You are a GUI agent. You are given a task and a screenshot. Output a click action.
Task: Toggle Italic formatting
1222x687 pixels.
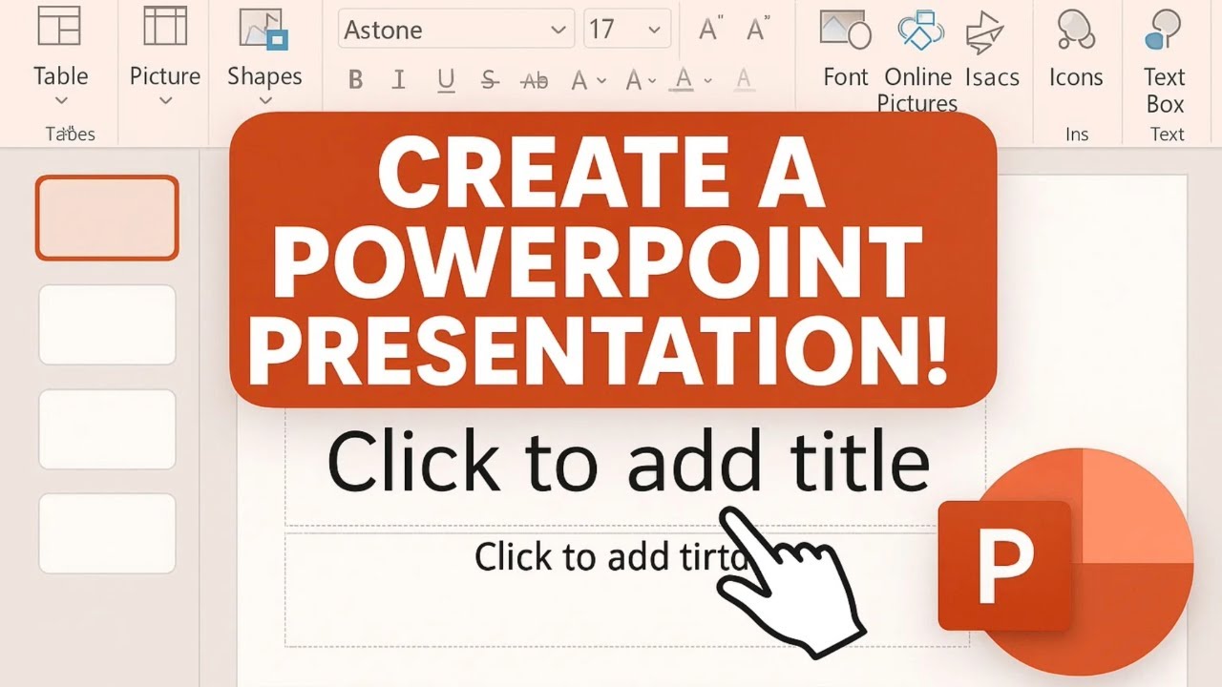point(399,81)
